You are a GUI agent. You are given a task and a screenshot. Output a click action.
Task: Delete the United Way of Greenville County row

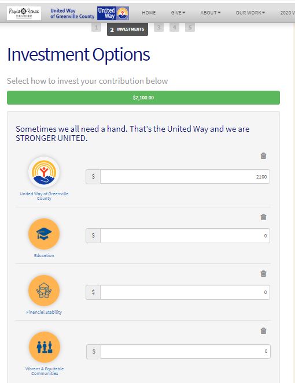pos(263,156)
